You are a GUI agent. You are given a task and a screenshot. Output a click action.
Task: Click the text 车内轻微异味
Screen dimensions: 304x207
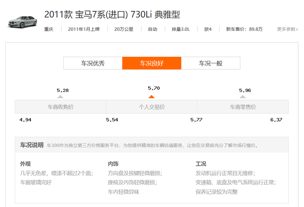(x=123, y=192)
